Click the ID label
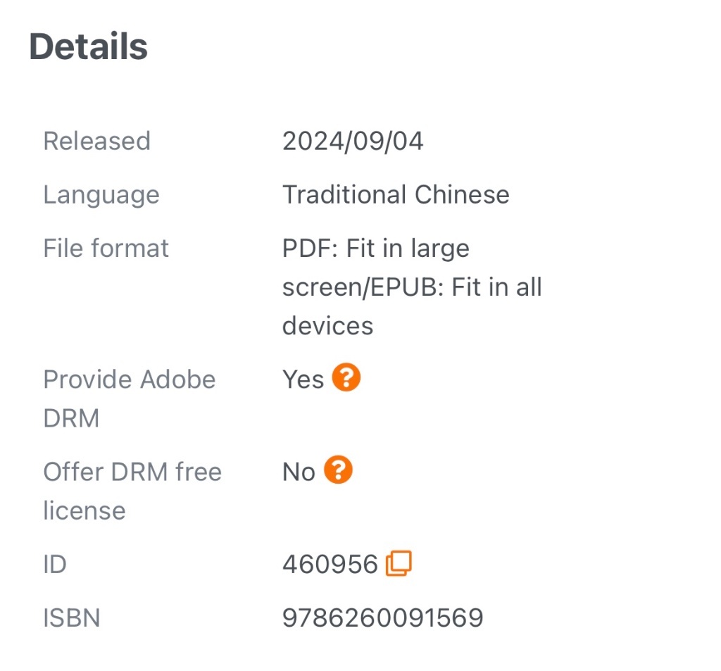The width and height of the screenshot is (721, 671). coord(55,564)
